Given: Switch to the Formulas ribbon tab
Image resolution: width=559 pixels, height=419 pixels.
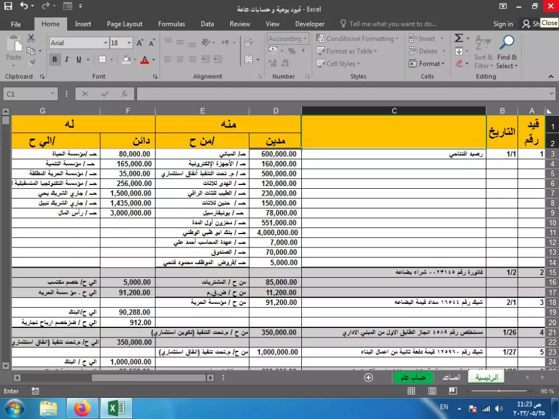Looking at the screenshot, I should pos(172,24).
